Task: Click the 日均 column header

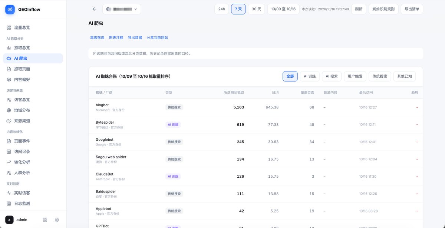Action: (275, 93)
